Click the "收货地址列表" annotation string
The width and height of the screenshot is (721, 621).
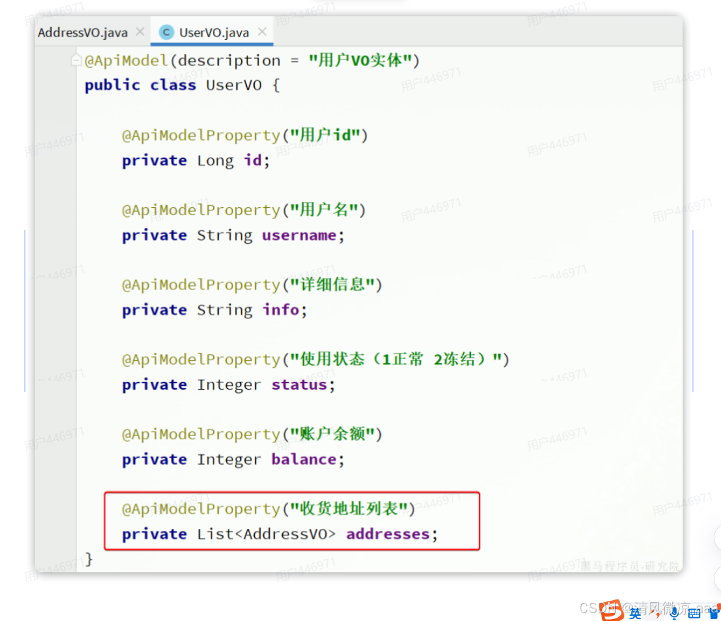pyautogui.click(x=349, y=508)
